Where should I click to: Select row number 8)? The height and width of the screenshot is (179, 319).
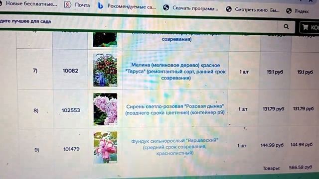[x=36, y=110]
